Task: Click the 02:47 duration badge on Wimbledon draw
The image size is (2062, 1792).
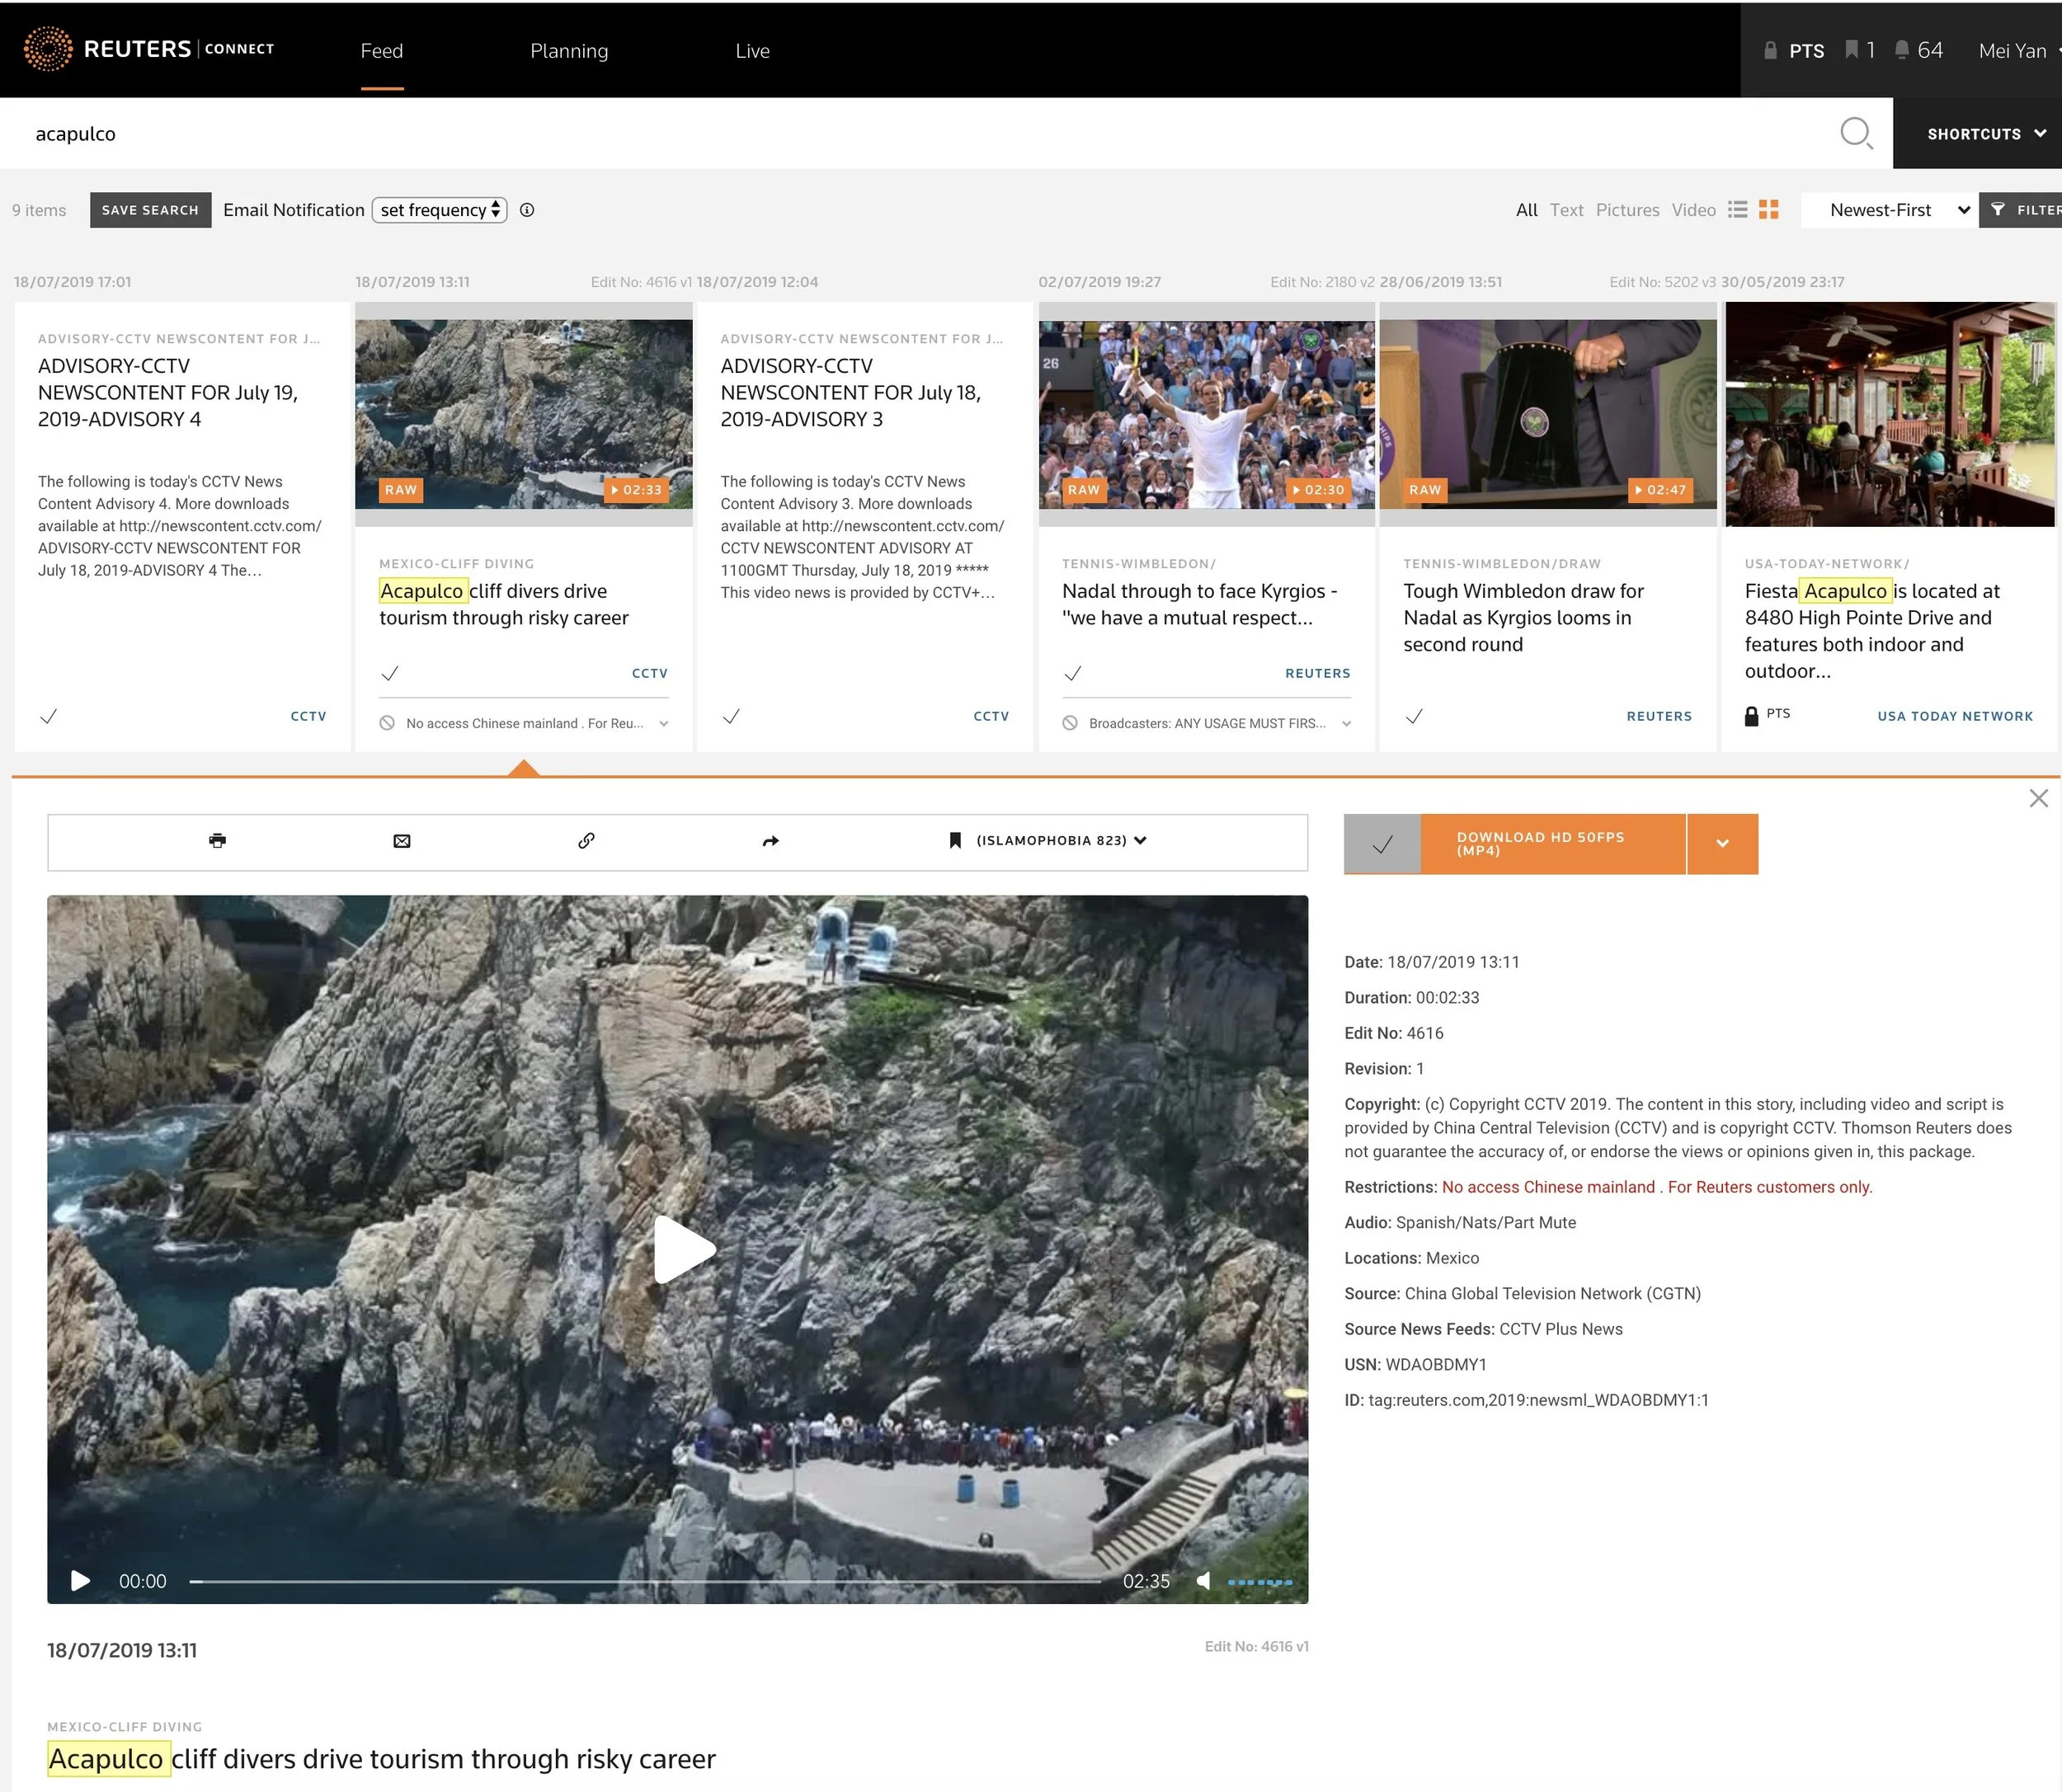Action: (1660, 490)
